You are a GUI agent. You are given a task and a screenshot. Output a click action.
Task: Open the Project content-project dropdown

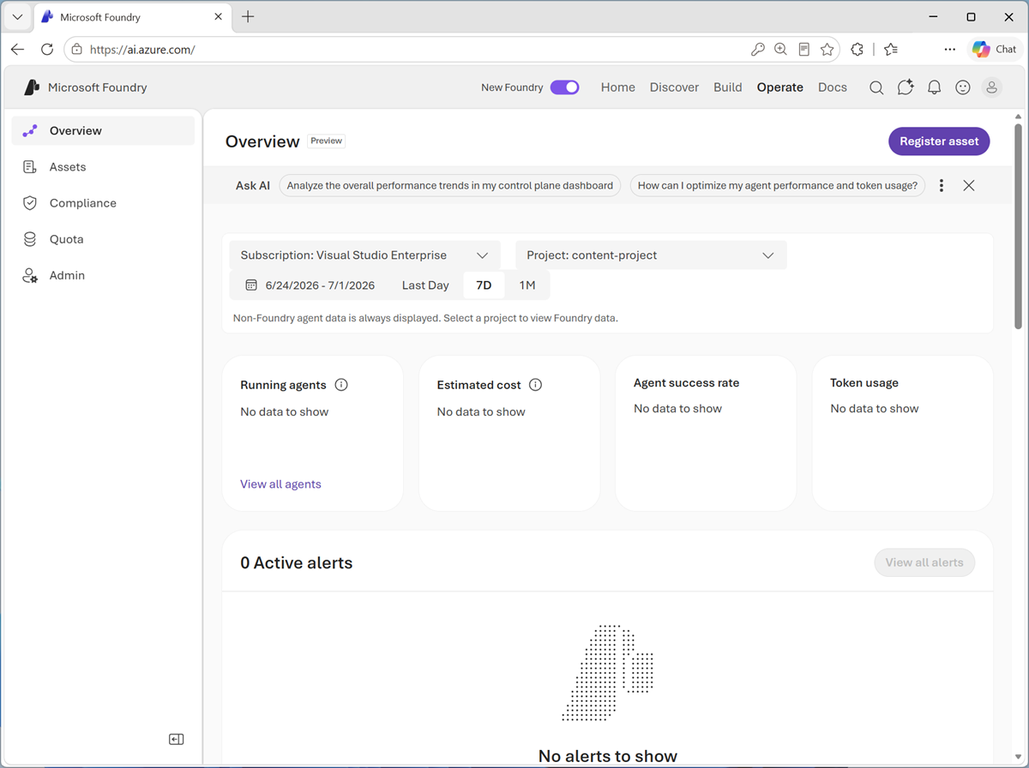(651, 255)
